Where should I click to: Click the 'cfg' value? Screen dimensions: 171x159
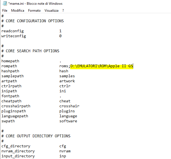(63, 146)
